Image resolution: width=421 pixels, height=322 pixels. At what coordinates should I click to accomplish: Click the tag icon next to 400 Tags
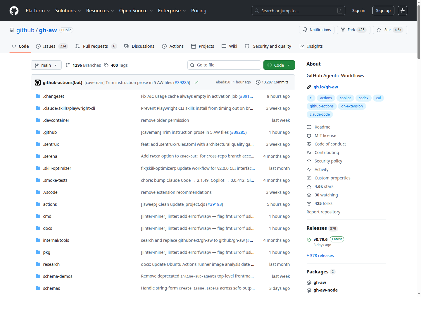106,65
